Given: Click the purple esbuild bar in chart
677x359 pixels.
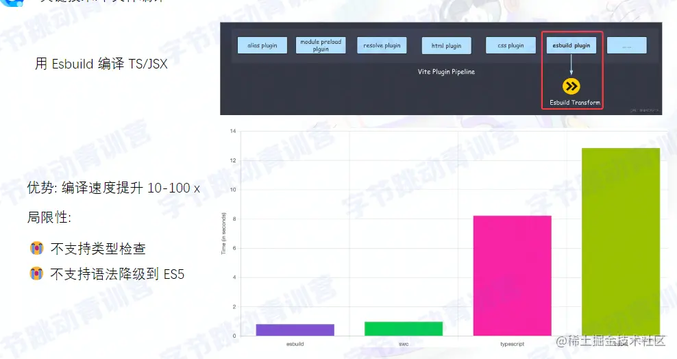Looking at the screenshot, I should [x=295, y=330].
